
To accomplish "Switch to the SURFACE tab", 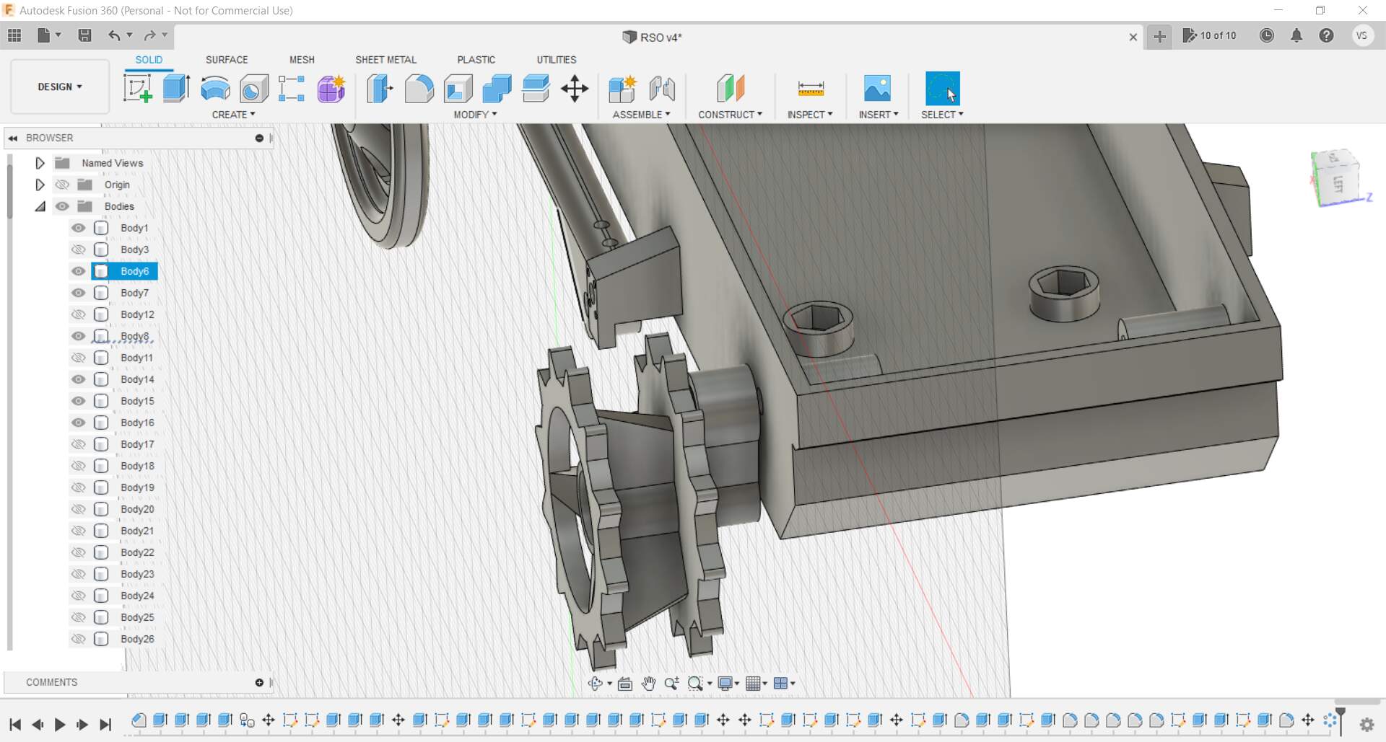I will coord(226,60).
